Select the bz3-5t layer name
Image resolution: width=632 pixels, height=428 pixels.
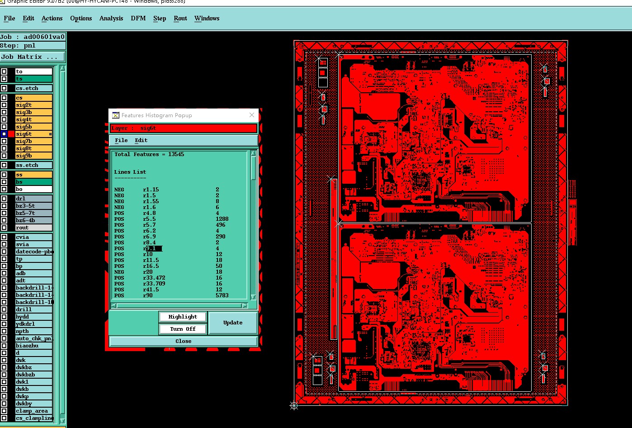tap(34, 206)
